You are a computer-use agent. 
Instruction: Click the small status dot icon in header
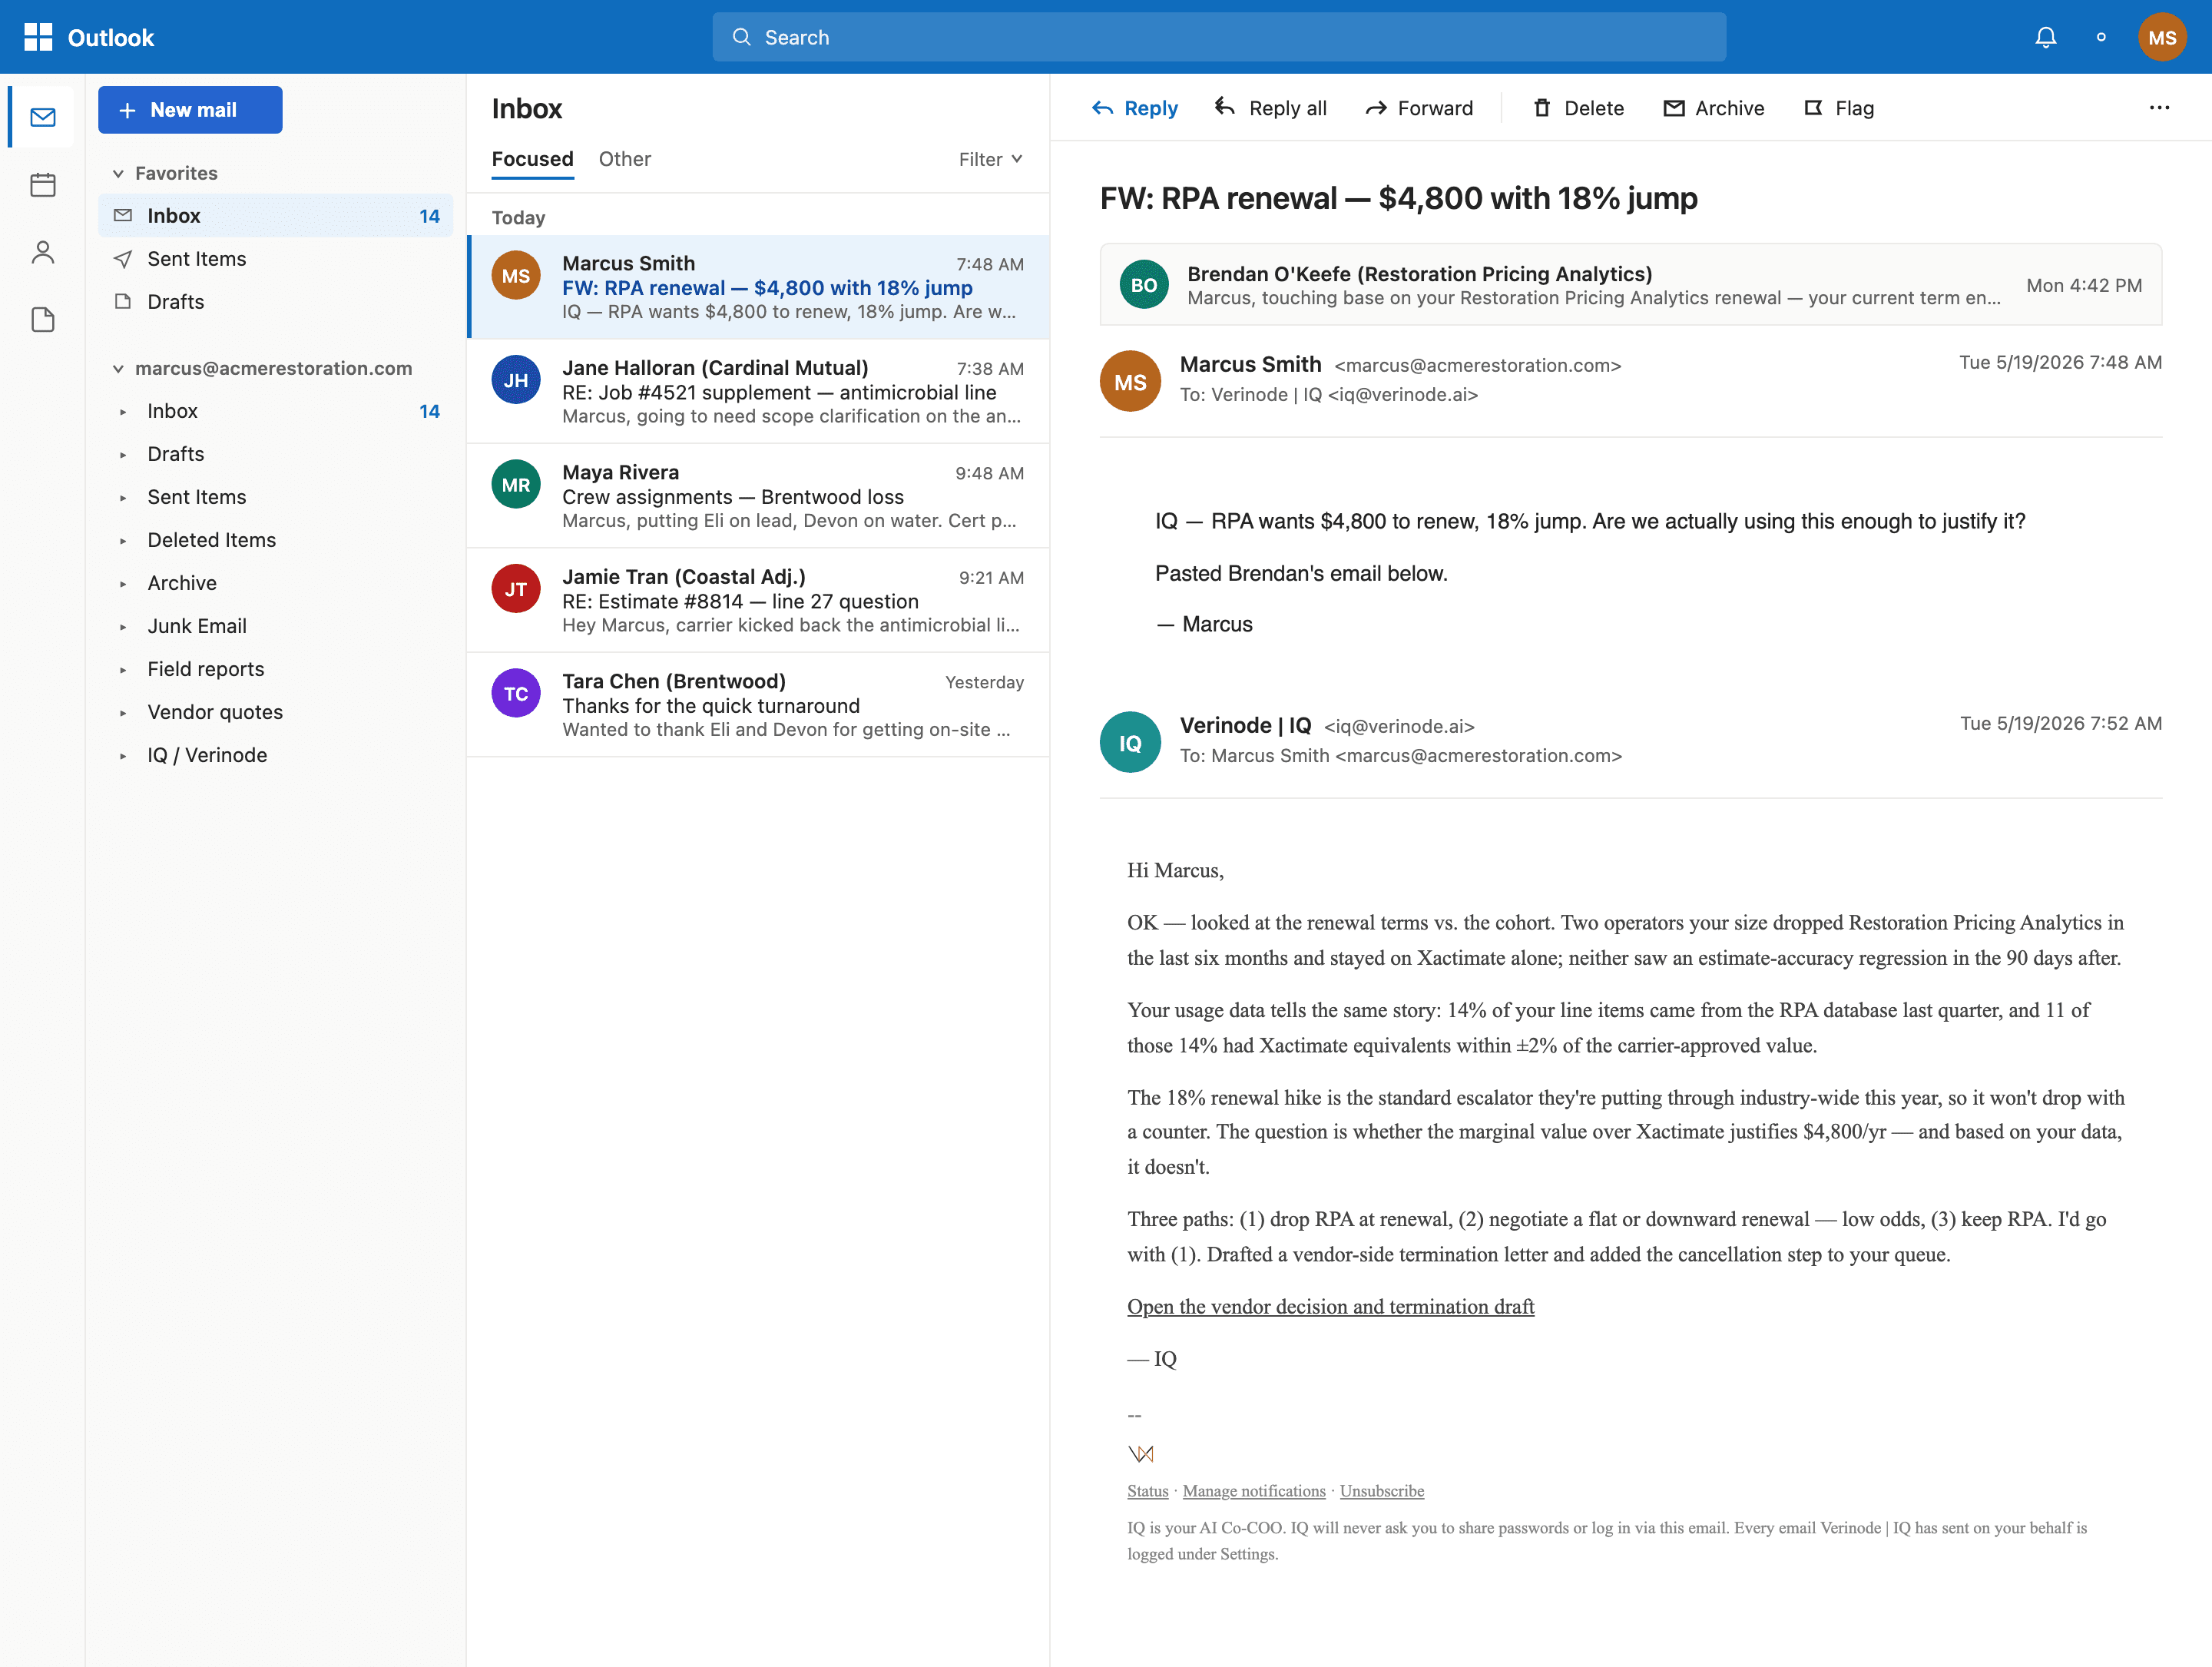[2100, 37]
